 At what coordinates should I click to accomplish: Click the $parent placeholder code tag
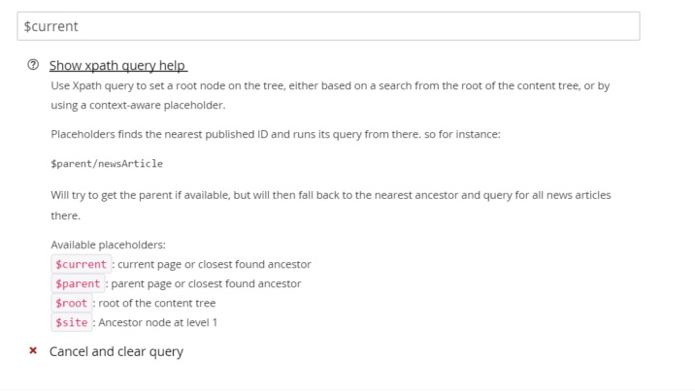click(x=78, y=284)
